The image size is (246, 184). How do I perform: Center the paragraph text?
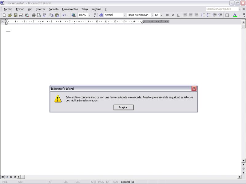tap(191, 15)
